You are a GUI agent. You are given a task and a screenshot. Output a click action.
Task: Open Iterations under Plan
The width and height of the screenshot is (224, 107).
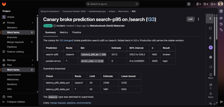pos(12,84)
